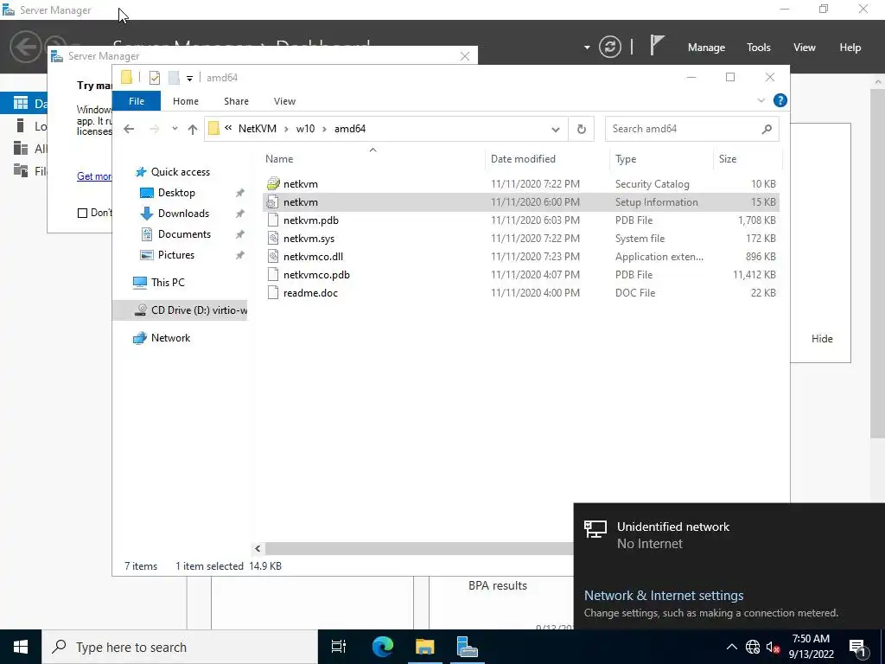Click the Properties icon in quick access toolbar
885x664 pixels.
click(154, 77)
